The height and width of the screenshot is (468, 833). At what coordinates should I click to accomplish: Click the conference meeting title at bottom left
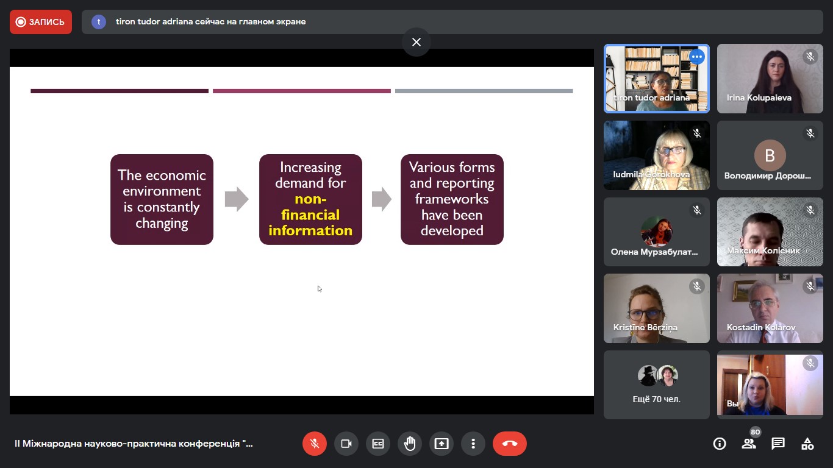coord(134,444)
